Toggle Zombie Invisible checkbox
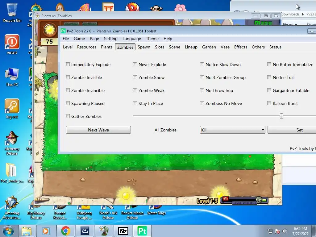This screenshot has width=316, height=237. click(68, 77)
